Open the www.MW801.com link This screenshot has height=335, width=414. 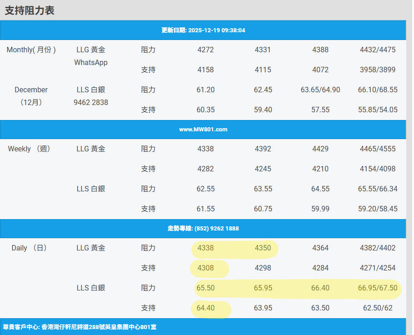pos(203,130)
